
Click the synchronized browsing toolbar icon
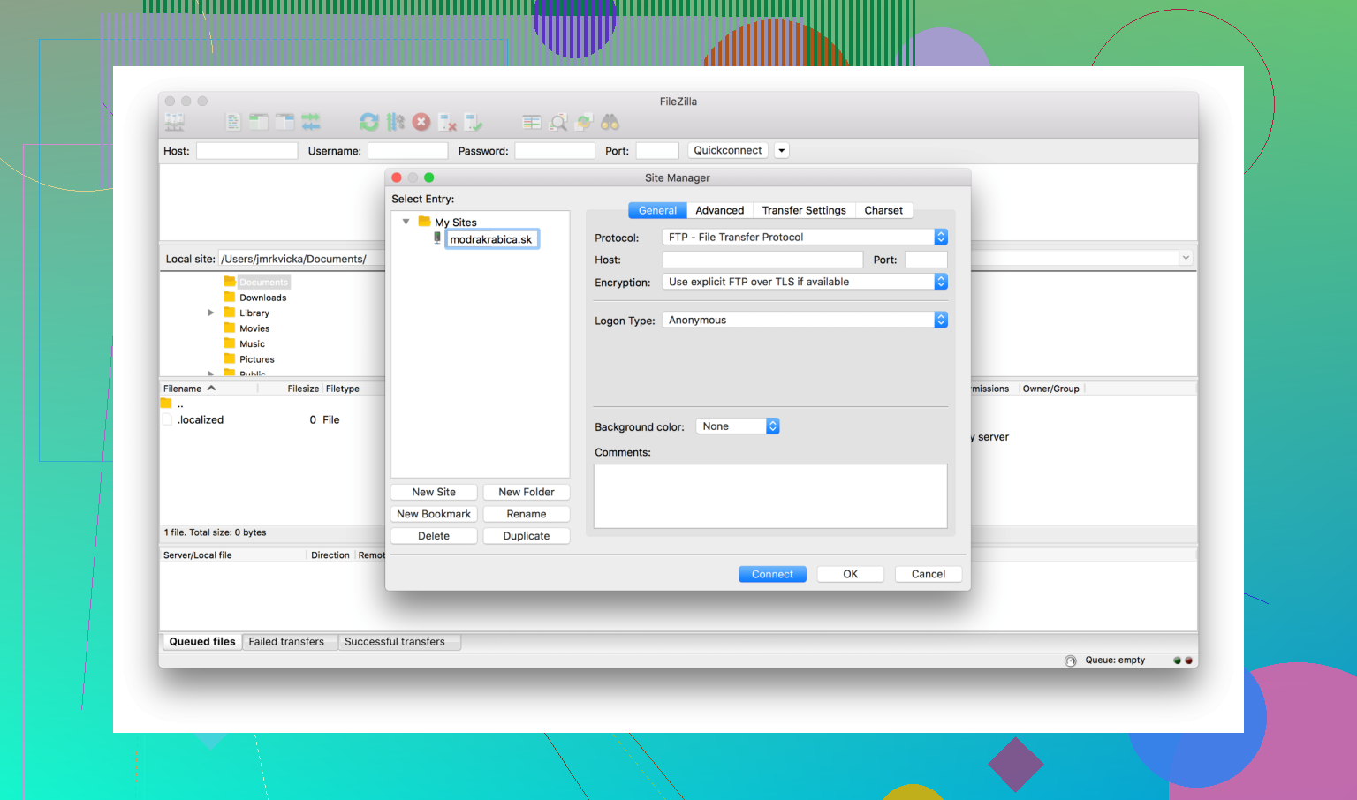[x=584, y=123]
